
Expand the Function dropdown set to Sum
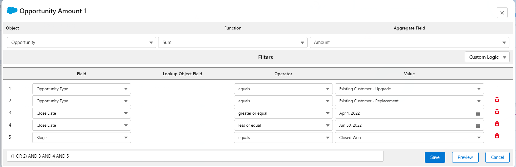coord(233,42)
